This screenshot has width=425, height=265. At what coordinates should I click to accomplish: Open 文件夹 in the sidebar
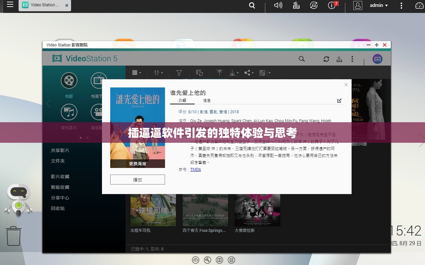pyautogui.click(x=58, y=161)
